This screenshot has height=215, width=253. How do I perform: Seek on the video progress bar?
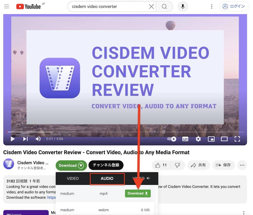(125, 132)
